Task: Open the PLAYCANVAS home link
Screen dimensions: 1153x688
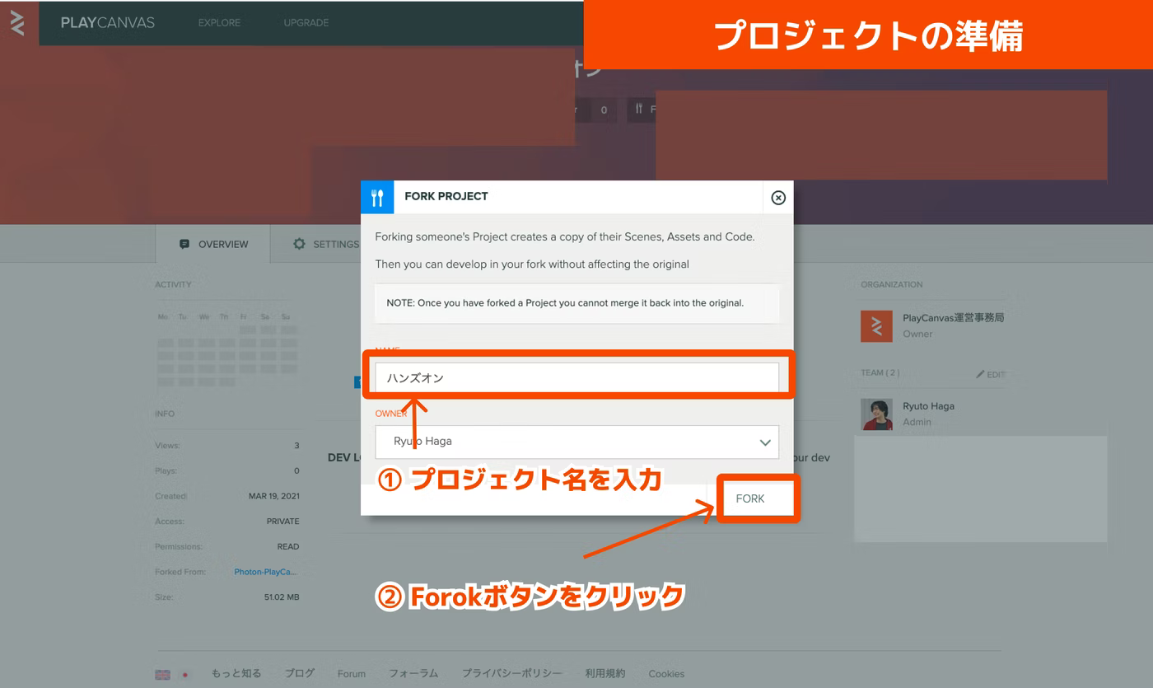Action: [108, 22]
